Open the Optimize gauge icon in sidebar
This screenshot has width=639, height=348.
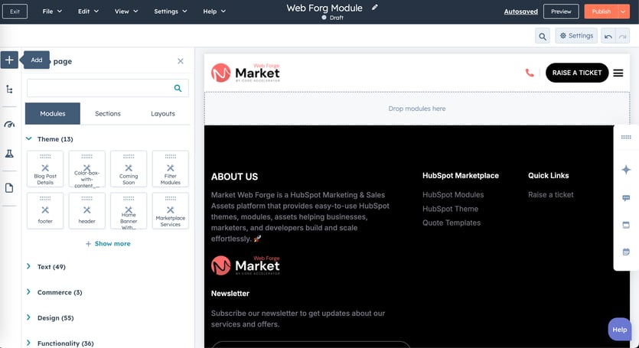tap(9, 124)
